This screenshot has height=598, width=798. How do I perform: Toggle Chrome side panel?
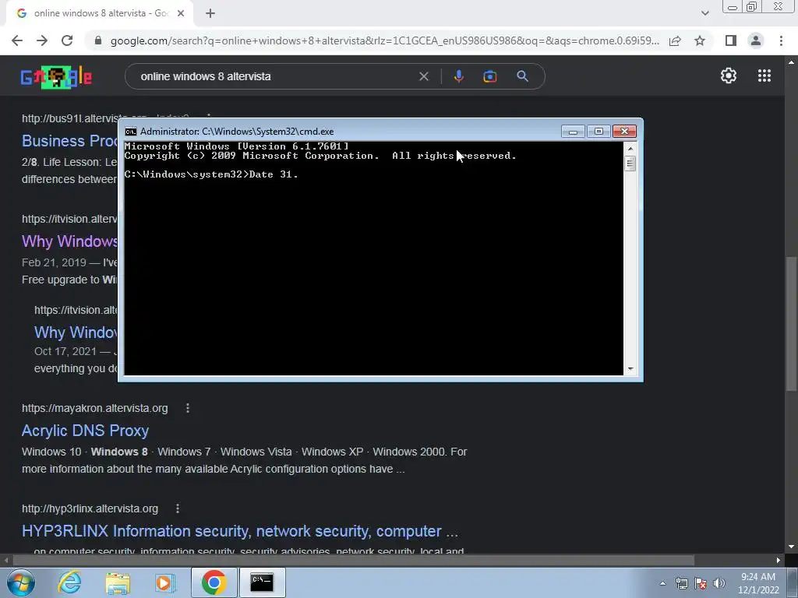pos(731,40)
